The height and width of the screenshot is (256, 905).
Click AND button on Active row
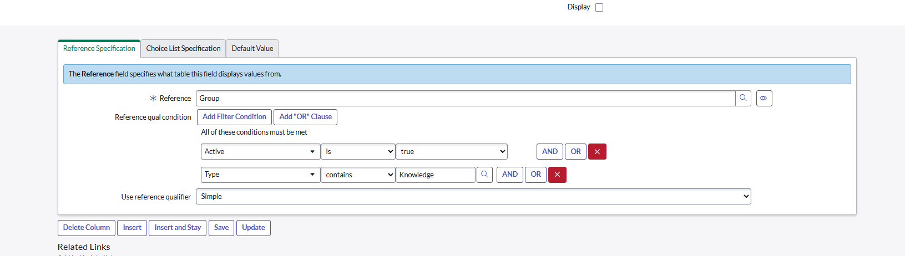(550, 151)
